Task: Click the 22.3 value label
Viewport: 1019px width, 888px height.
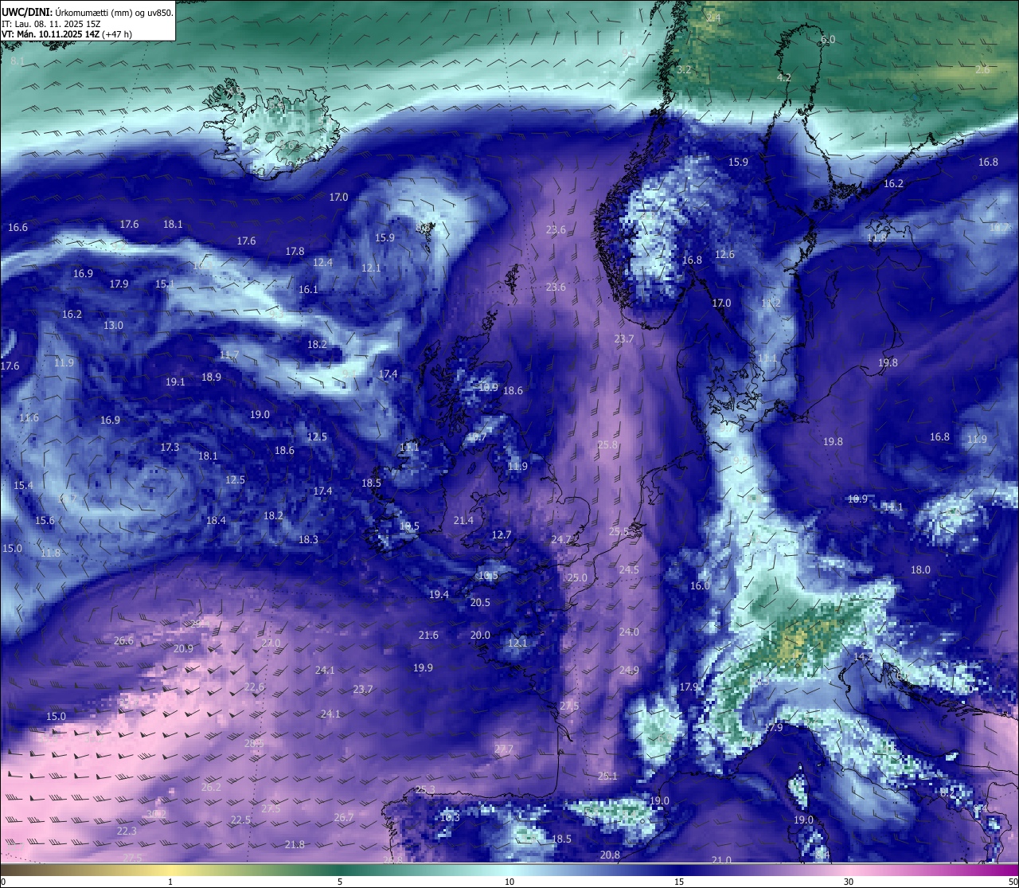Action: point(127,831)
